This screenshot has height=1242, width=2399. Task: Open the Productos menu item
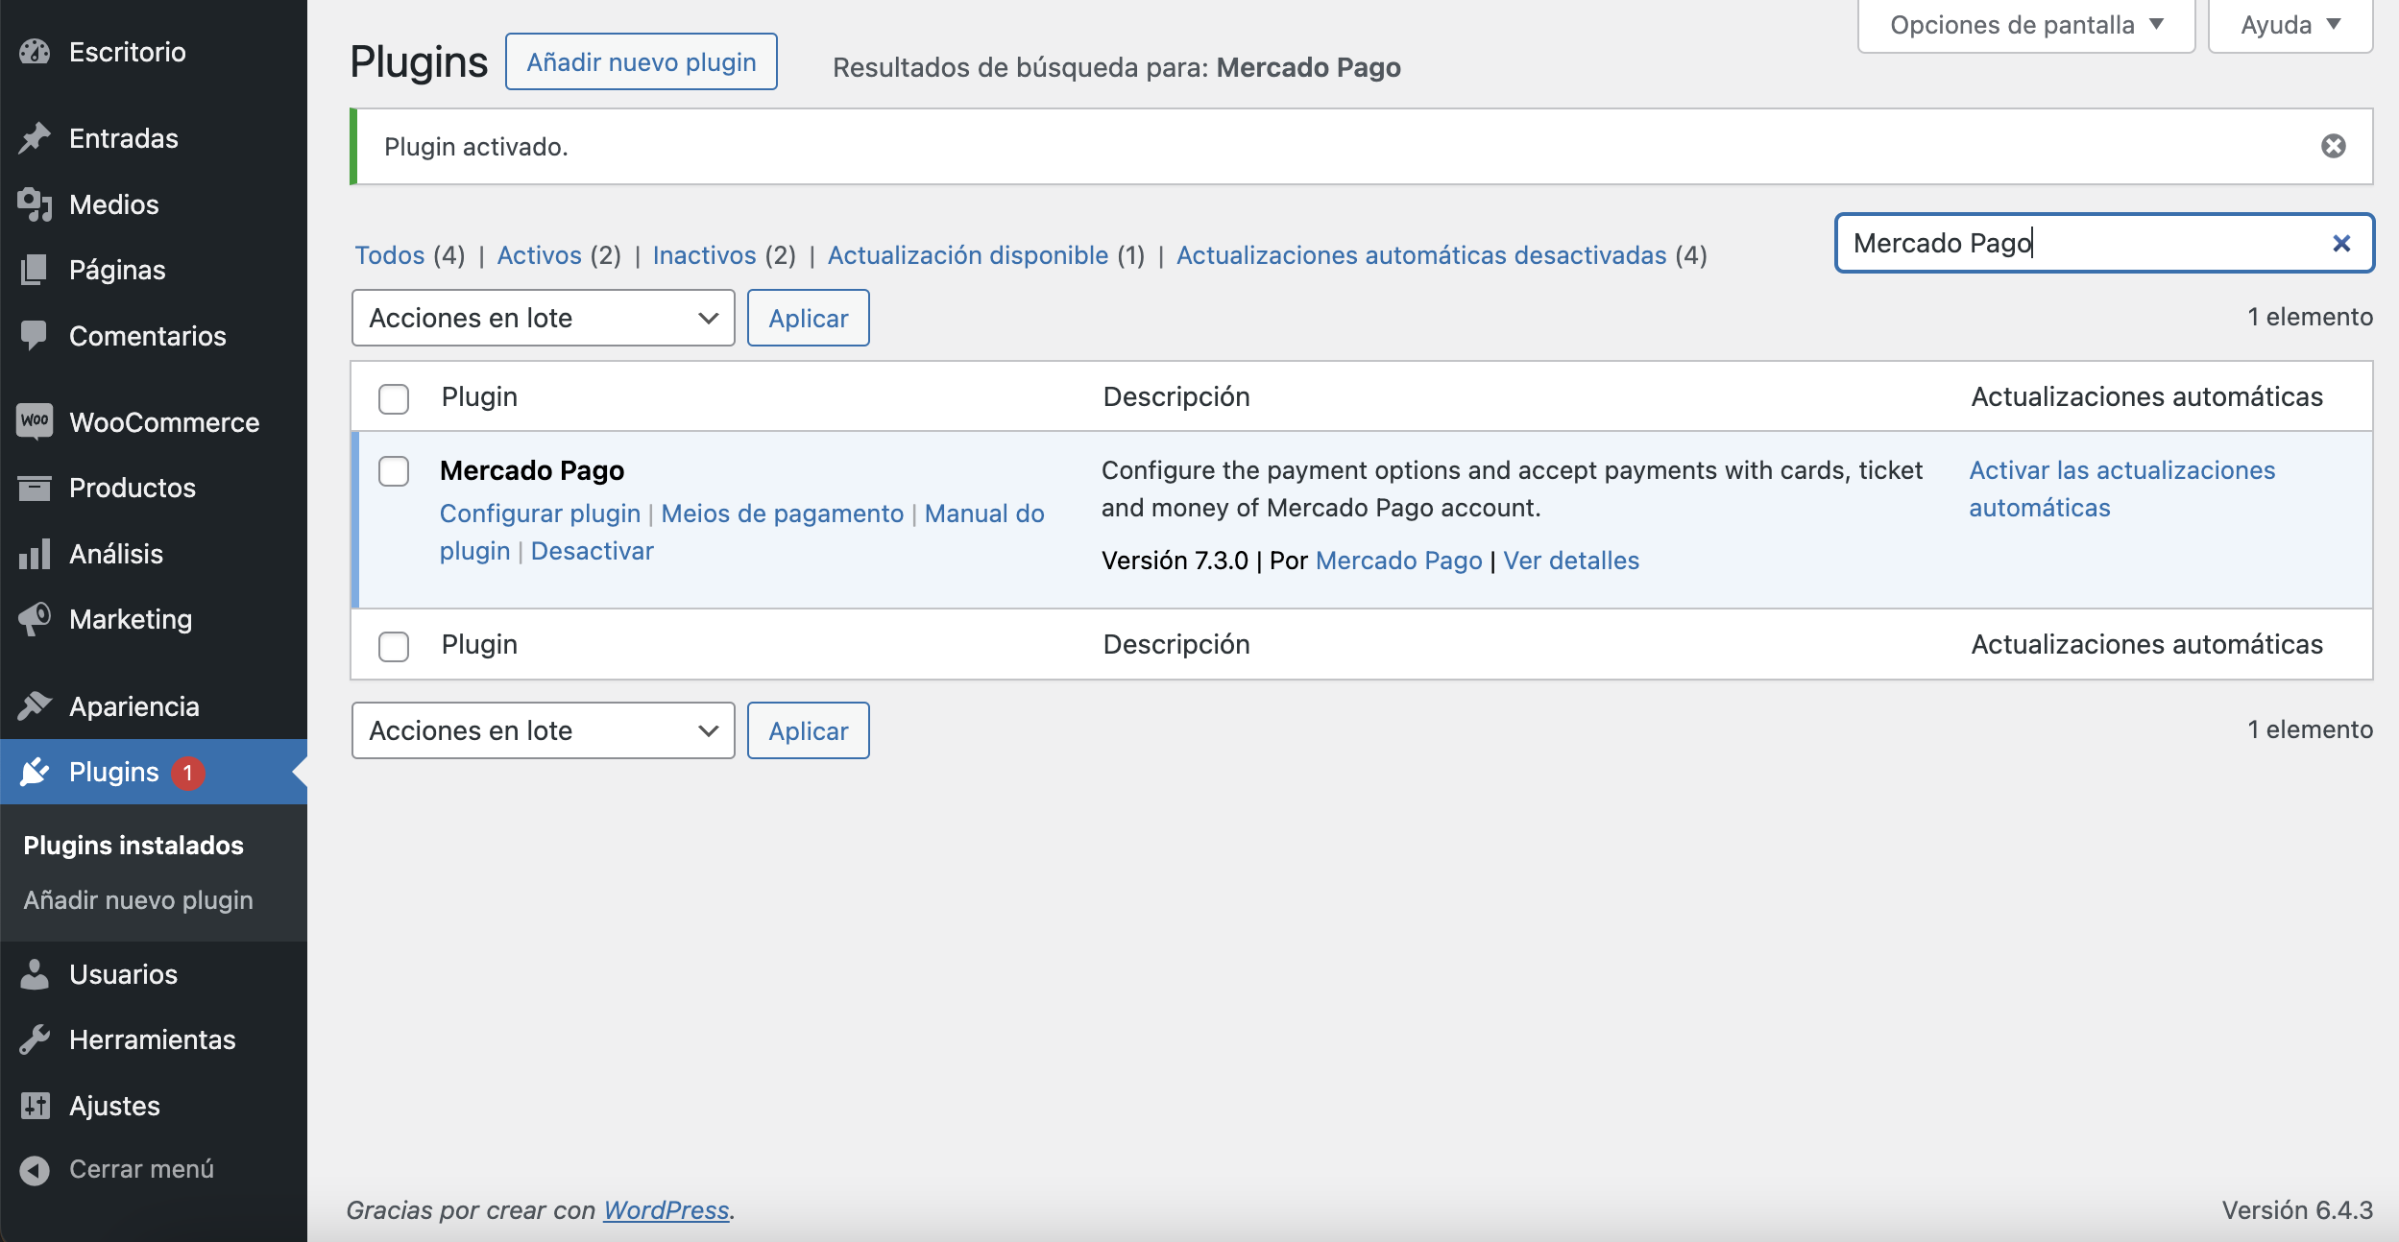pos(154,488)
